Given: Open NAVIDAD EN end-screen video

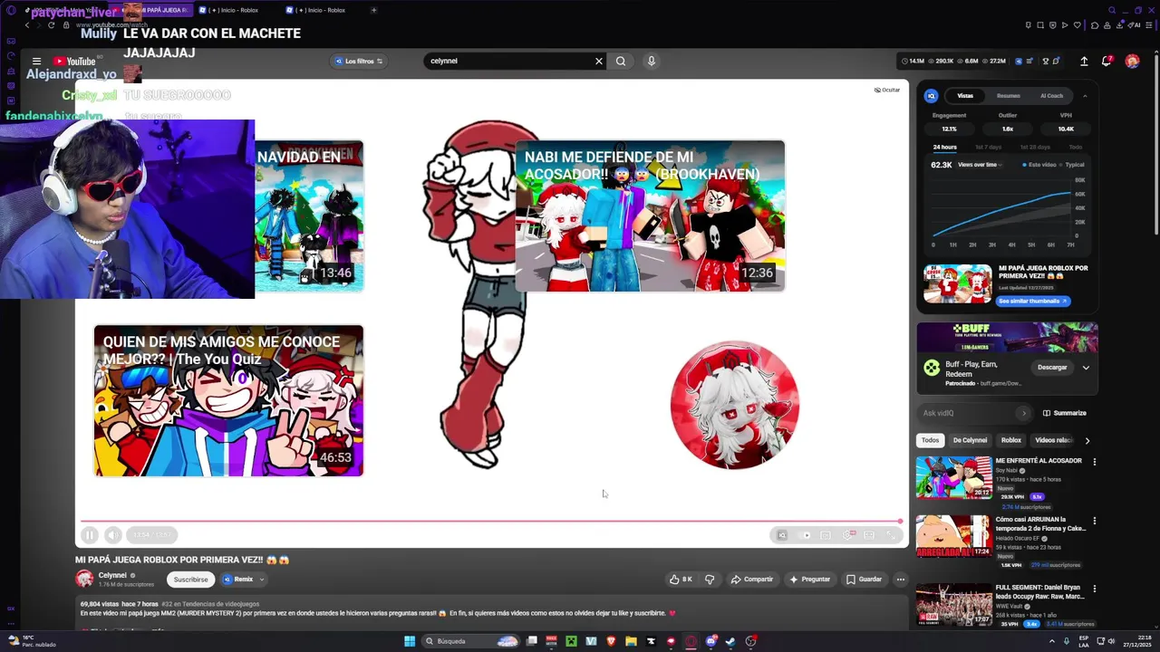Looking at the screenshot, I should tap(309, 216).
